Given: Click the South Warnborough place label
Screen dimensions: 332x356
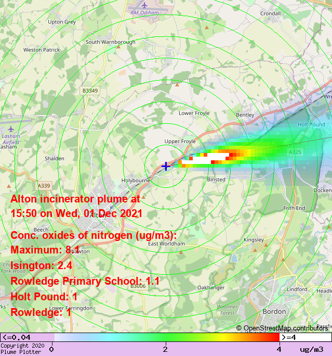Looking at the screenshot, I should tap(110, 42).
